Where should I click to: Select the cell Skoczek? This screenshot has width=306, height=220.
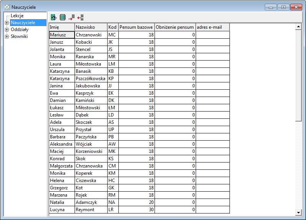[91, 122]
